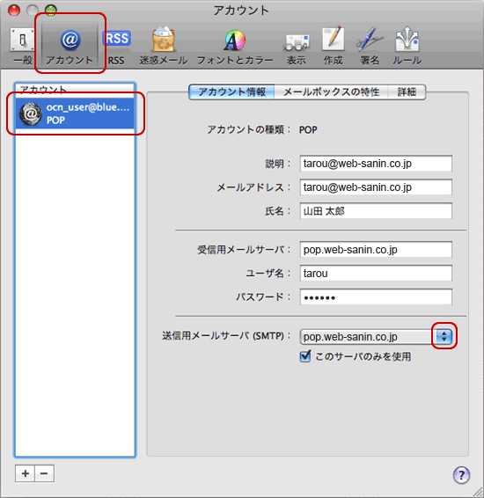484x498 pixels.
Task: Open the RSS preferences pane
Action: coord(116,46)
